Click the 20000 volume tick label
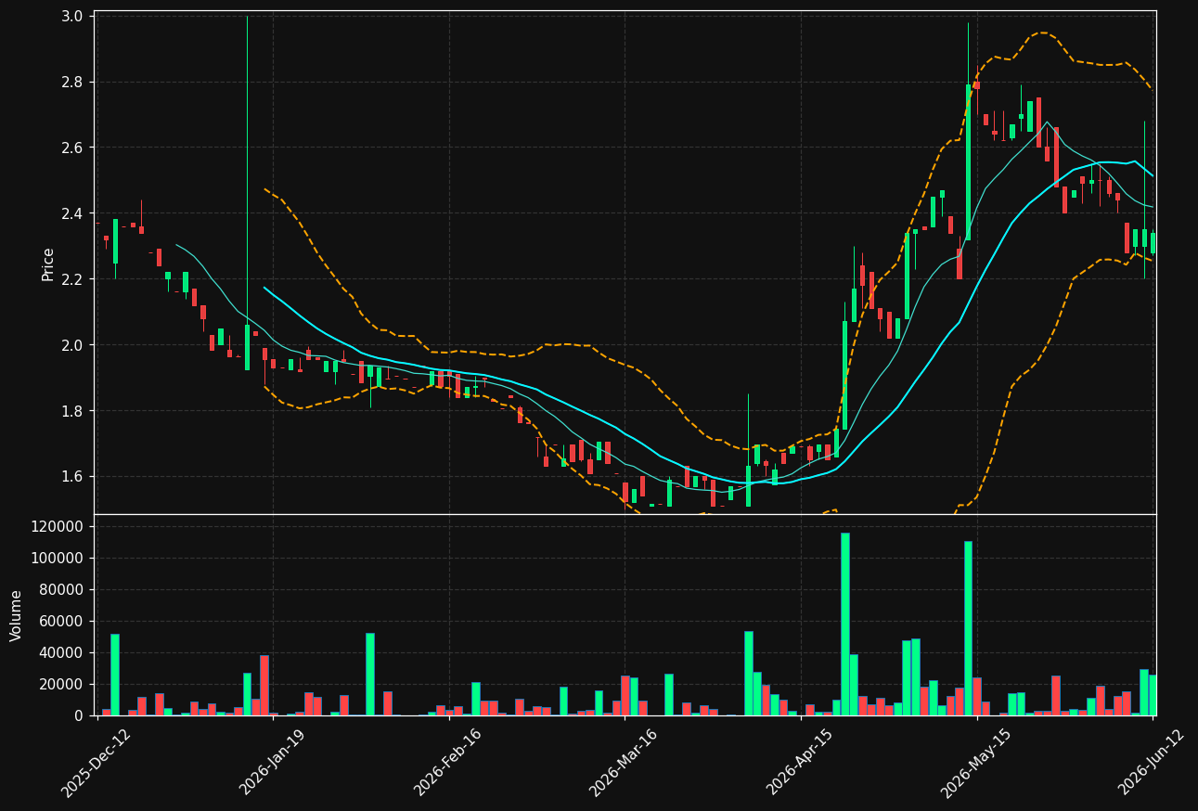Image resolution: width=1198 pixels, height=811 pixels. (62, 685)
